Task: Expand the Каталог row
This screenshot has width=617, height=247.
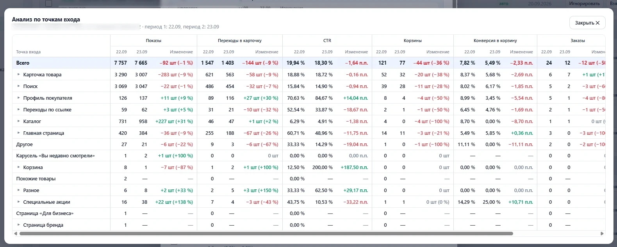Action: 18,121
